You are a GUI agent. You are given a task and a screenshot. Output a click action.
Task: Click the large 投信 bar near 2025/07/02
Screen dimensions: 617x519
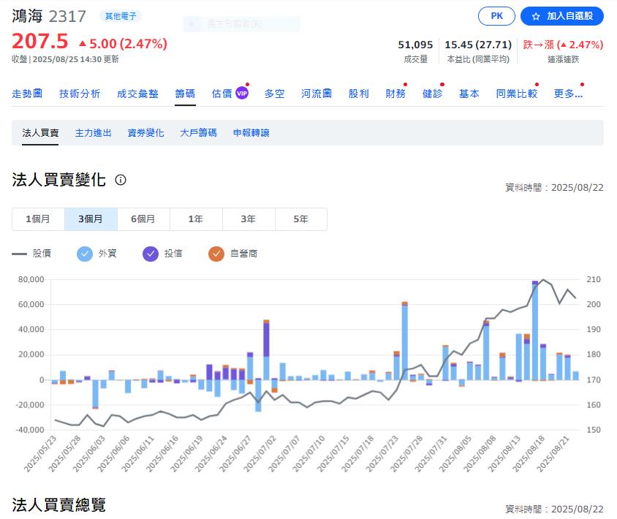(x=266, y=340)
